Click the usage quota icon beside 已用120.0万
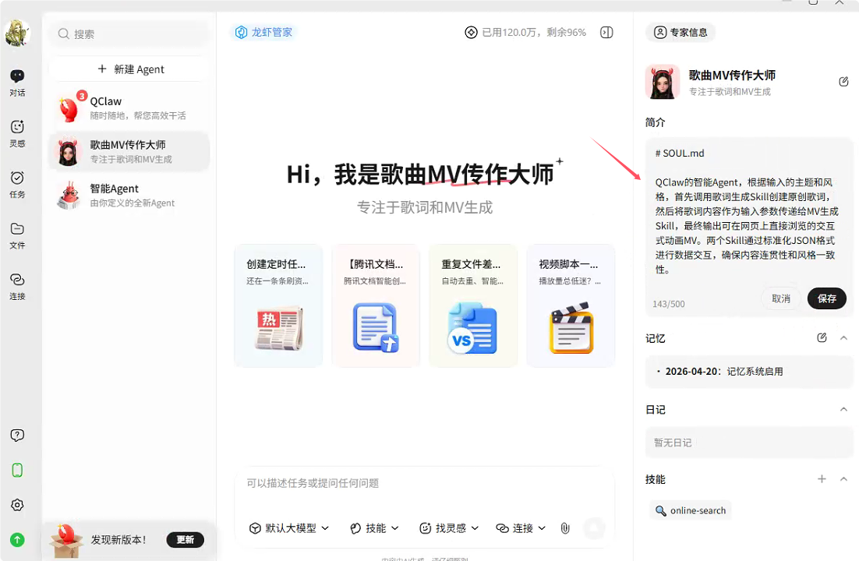This screenshot has width=859, height=561. (x=471, y=32)
